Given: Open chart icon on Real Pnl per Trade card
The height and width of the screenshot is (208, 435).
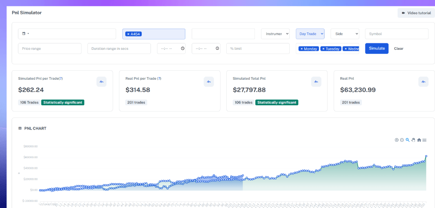Looking at the screenshot, I should [209, 82].
